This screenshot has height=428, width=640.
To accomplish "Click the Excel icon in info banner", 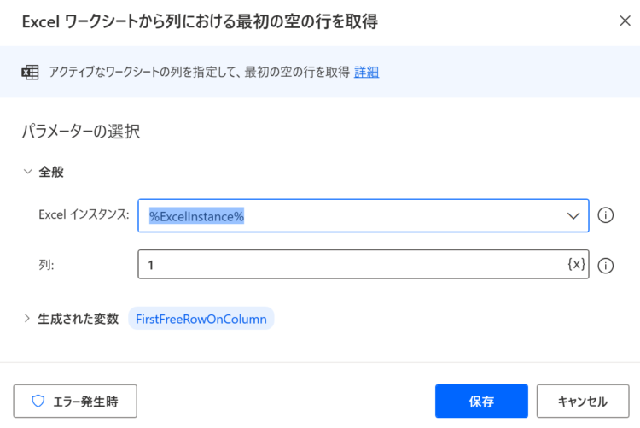I will (30, 73).
